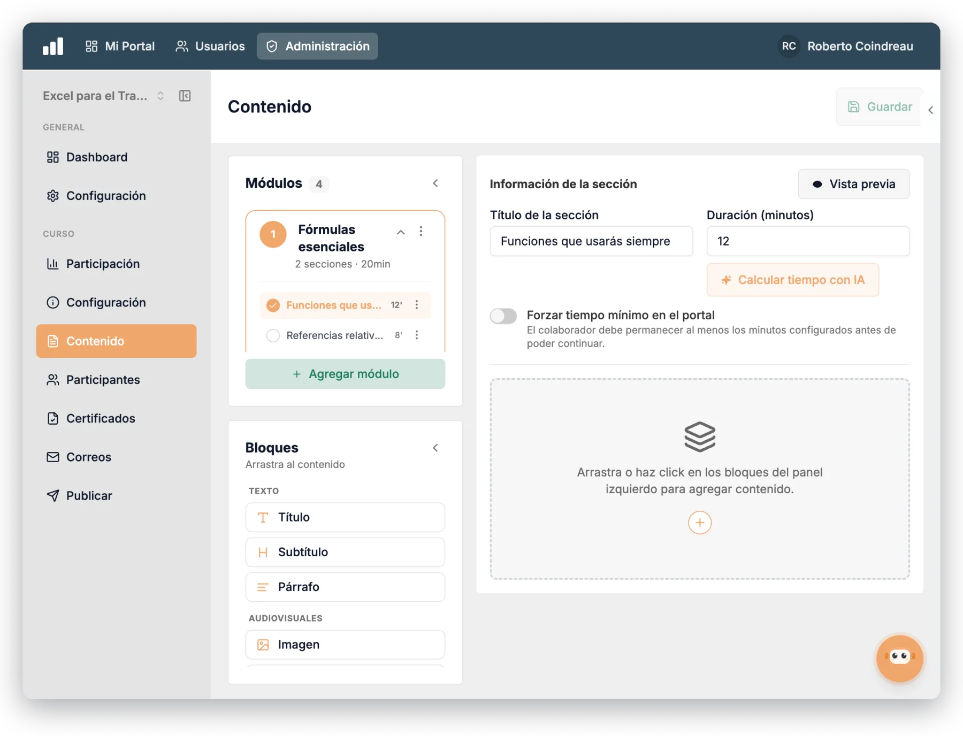Click Calcular tiempo con IA button
The height and width of the screenshot is (736, 963).
tap(792, 280)
